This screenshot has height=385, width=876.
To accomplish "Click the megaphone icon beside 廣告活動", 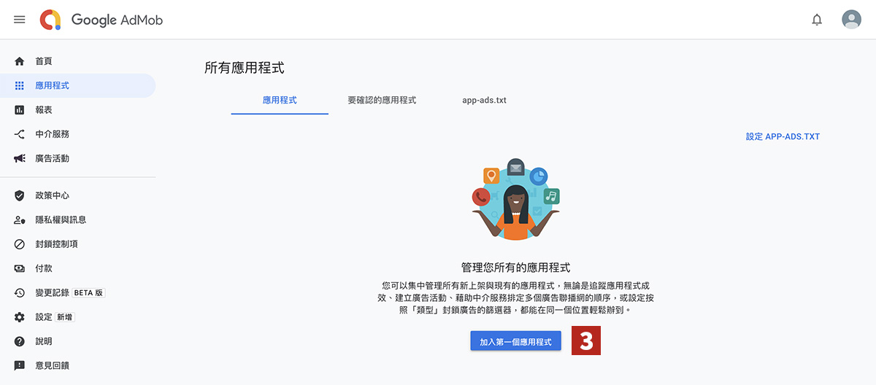I will 20,158.
